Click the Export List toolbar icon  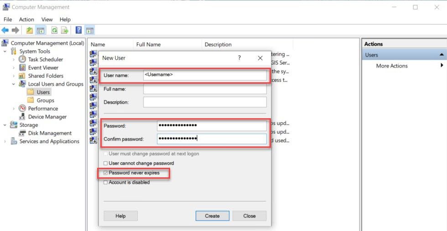pyautogui.click(x=65, y=30)
